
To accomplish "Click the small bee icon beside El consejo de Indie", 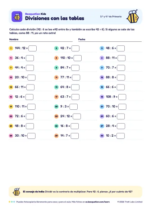I will (17, 192).
